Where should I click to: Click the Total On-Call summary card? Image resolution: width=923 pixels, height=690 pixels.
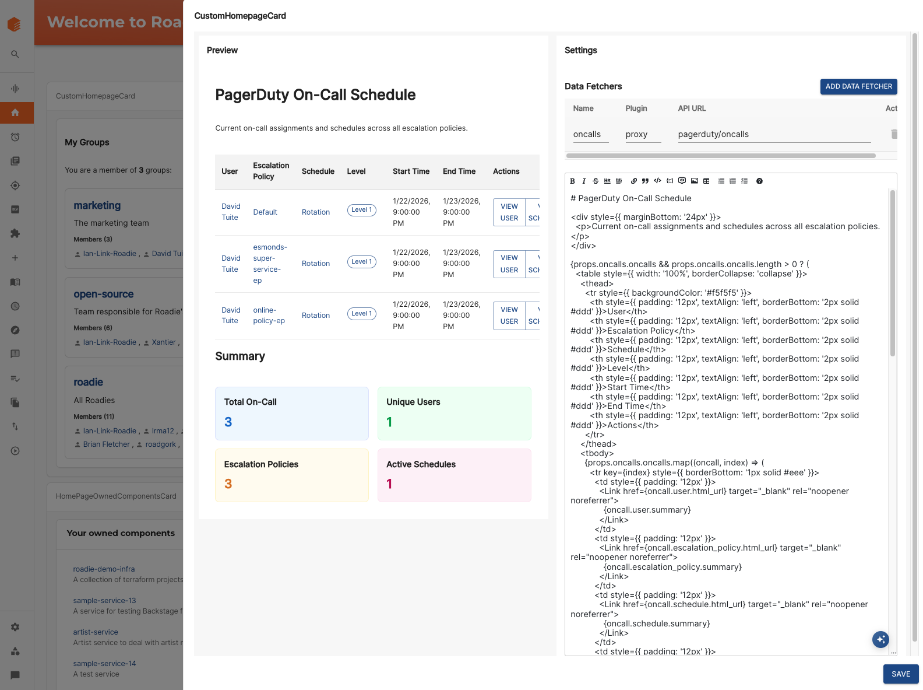coord(292,414)
